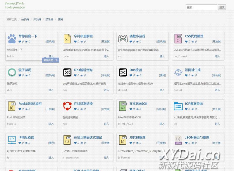Open the Dns解析查询 title link
Viewport: 234px width, 171px height.
83,70
